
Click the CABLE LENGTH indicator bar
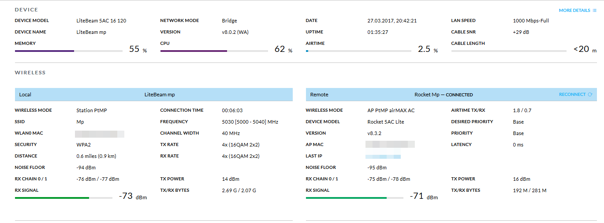[508, 51]
